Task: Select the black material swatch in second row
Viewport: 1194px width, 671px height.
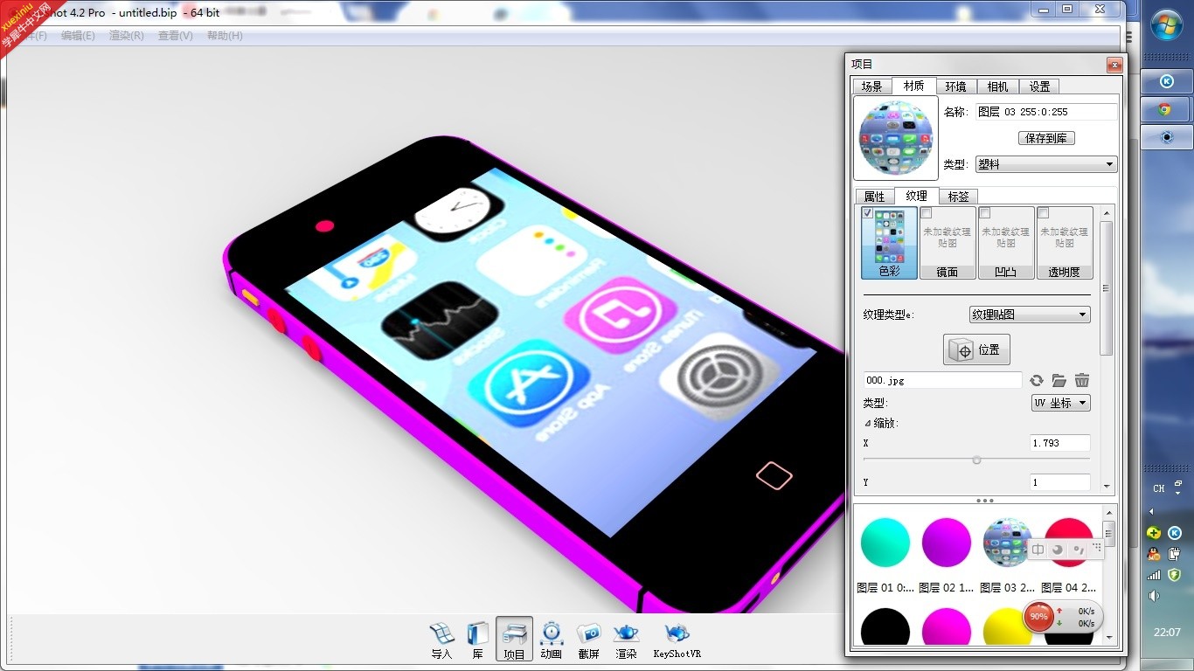Action: [885, 626]
